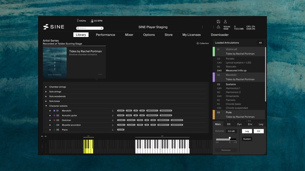Collapse the Character soloists section
Viewport: 305px width, 171px height.
46,106
